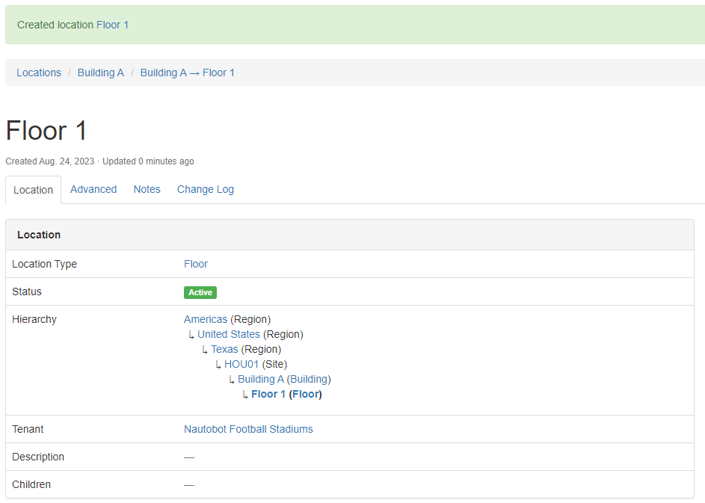Open the Notes tab
The image size is (705, 503).
(x=147, y=189)
